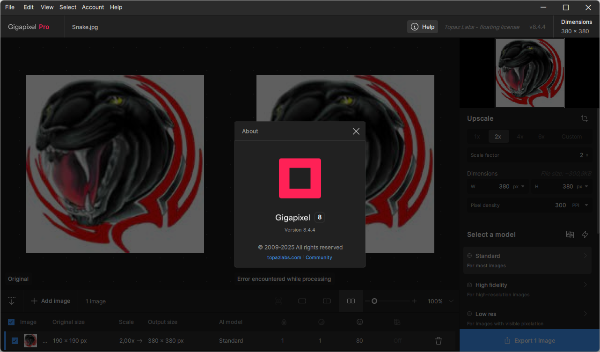
Task: Open the 100% zoom level dropdown
Action: [441, 301]
